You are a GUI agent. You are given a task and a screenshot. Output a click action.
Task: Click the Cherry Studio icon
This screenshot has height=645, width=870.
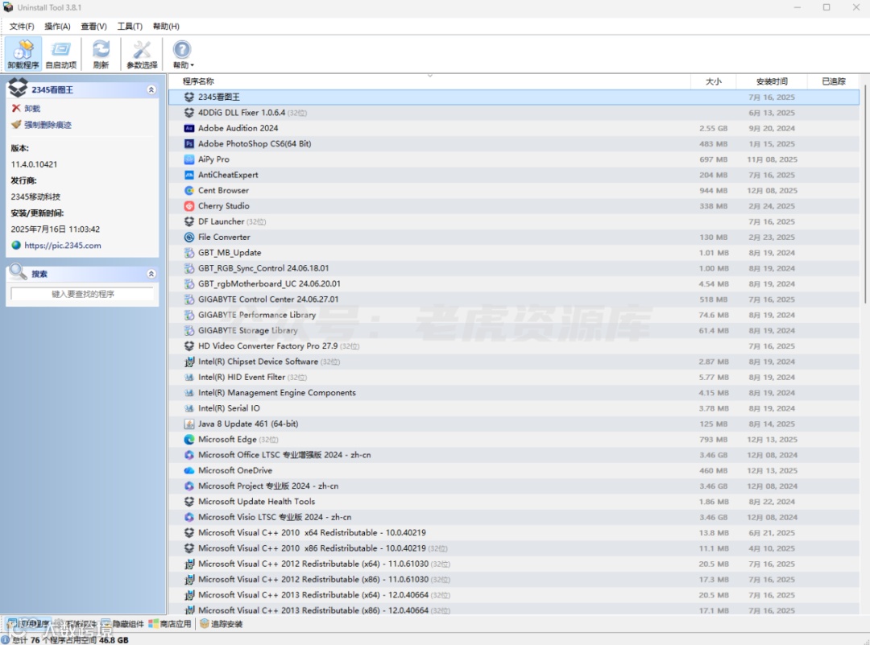(x=189, y=206)
